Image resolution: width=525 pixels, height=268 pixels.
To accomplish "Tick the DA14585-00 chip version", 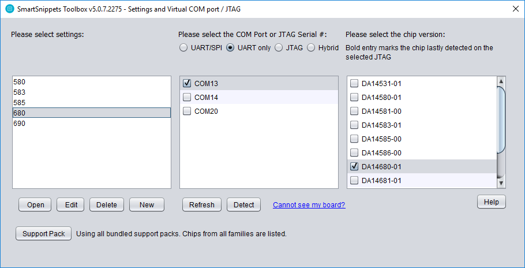I will point(354,139).
